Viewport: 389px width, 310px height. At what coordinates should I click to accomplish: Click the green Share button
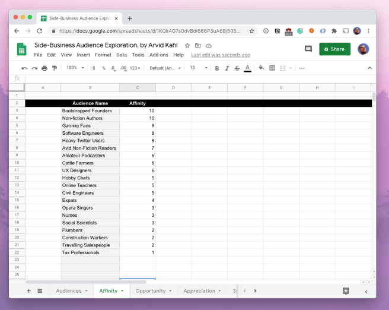[334, 49]
